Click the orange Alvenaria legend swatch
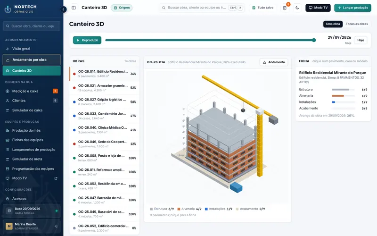 (179, 209)
